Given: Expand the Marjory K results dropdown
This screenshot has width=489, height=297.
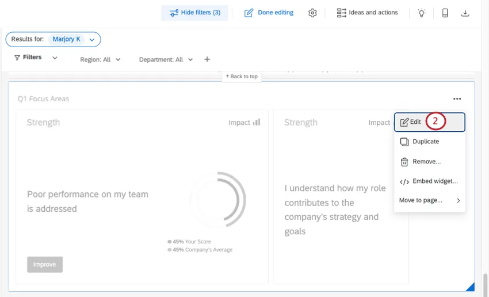Looking at the screenshot, I should tap(91, 39).
